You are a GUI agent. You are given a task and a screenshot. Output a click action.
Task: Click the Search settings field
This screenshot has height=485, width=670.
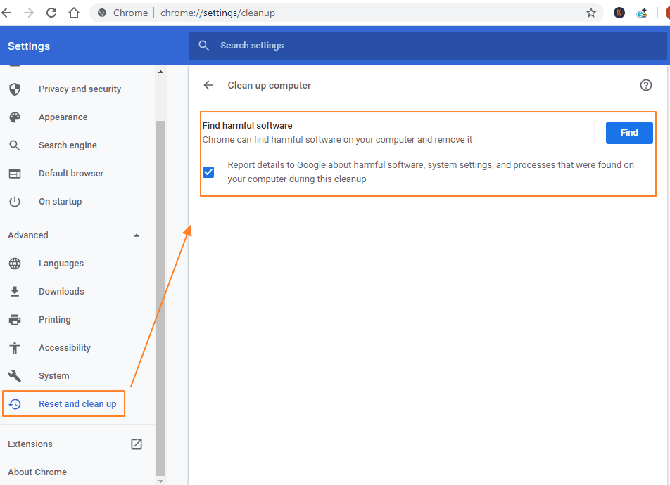pos(427,45)
